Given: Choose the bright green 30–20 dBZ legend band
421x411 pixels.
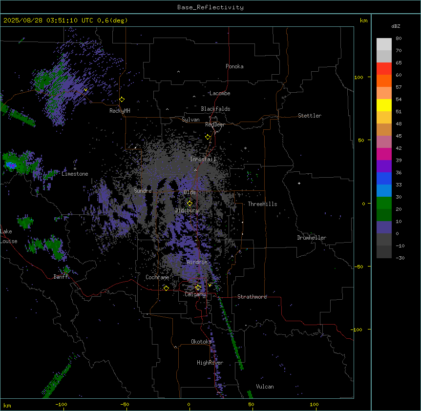Looking at the screenshot, I should coord(384,203).
